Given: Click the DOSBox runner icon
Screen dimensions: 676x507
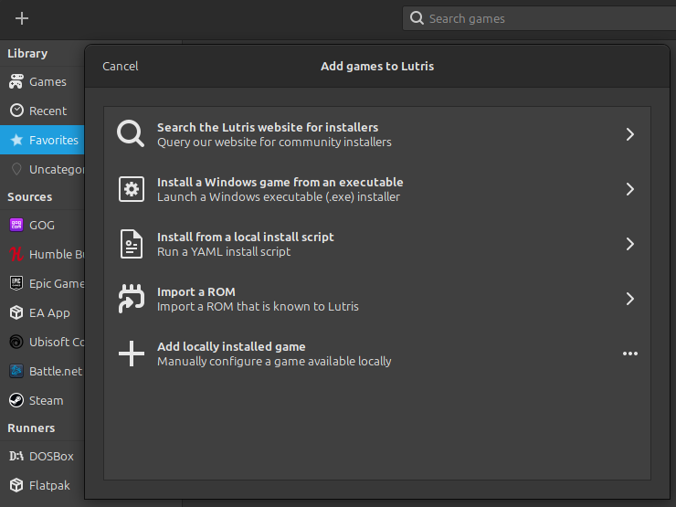Looking at the screenshot, I should (x=16, y=456).
